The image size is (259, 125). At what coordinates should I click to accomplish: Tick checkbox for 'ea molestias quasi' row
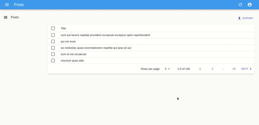[x=53, y=48]
